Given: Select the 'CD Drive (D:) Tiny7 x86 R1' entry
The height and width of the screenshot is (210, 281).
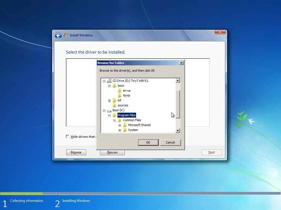Looking at the screenshot, I should pos(130,81).
